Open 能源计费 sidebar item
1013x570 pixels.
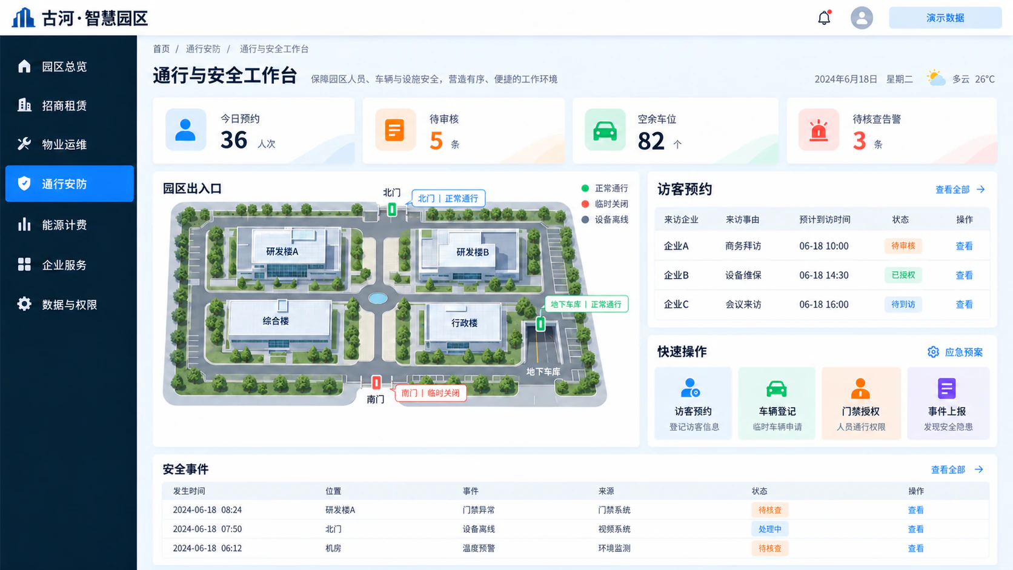[x=70, y=225]
